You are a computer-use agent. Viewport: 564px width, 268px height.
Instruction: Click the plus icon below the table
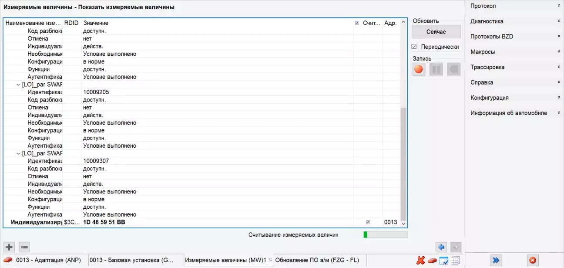pos(9,247)
